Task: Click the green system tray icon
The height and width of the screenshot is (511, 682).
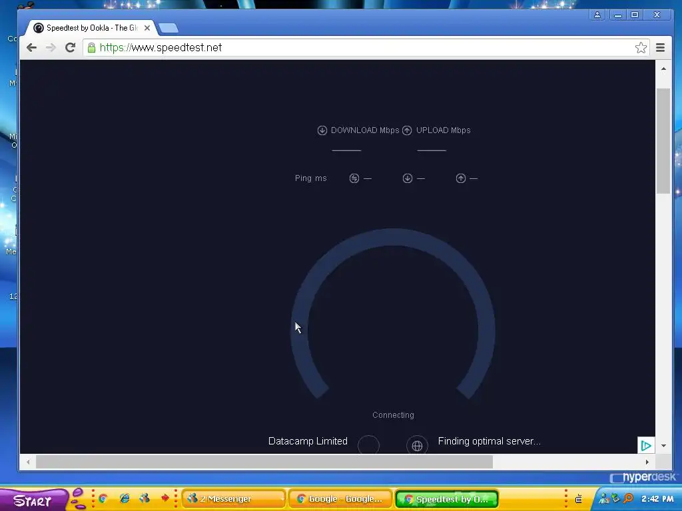Action: [615, 498]
